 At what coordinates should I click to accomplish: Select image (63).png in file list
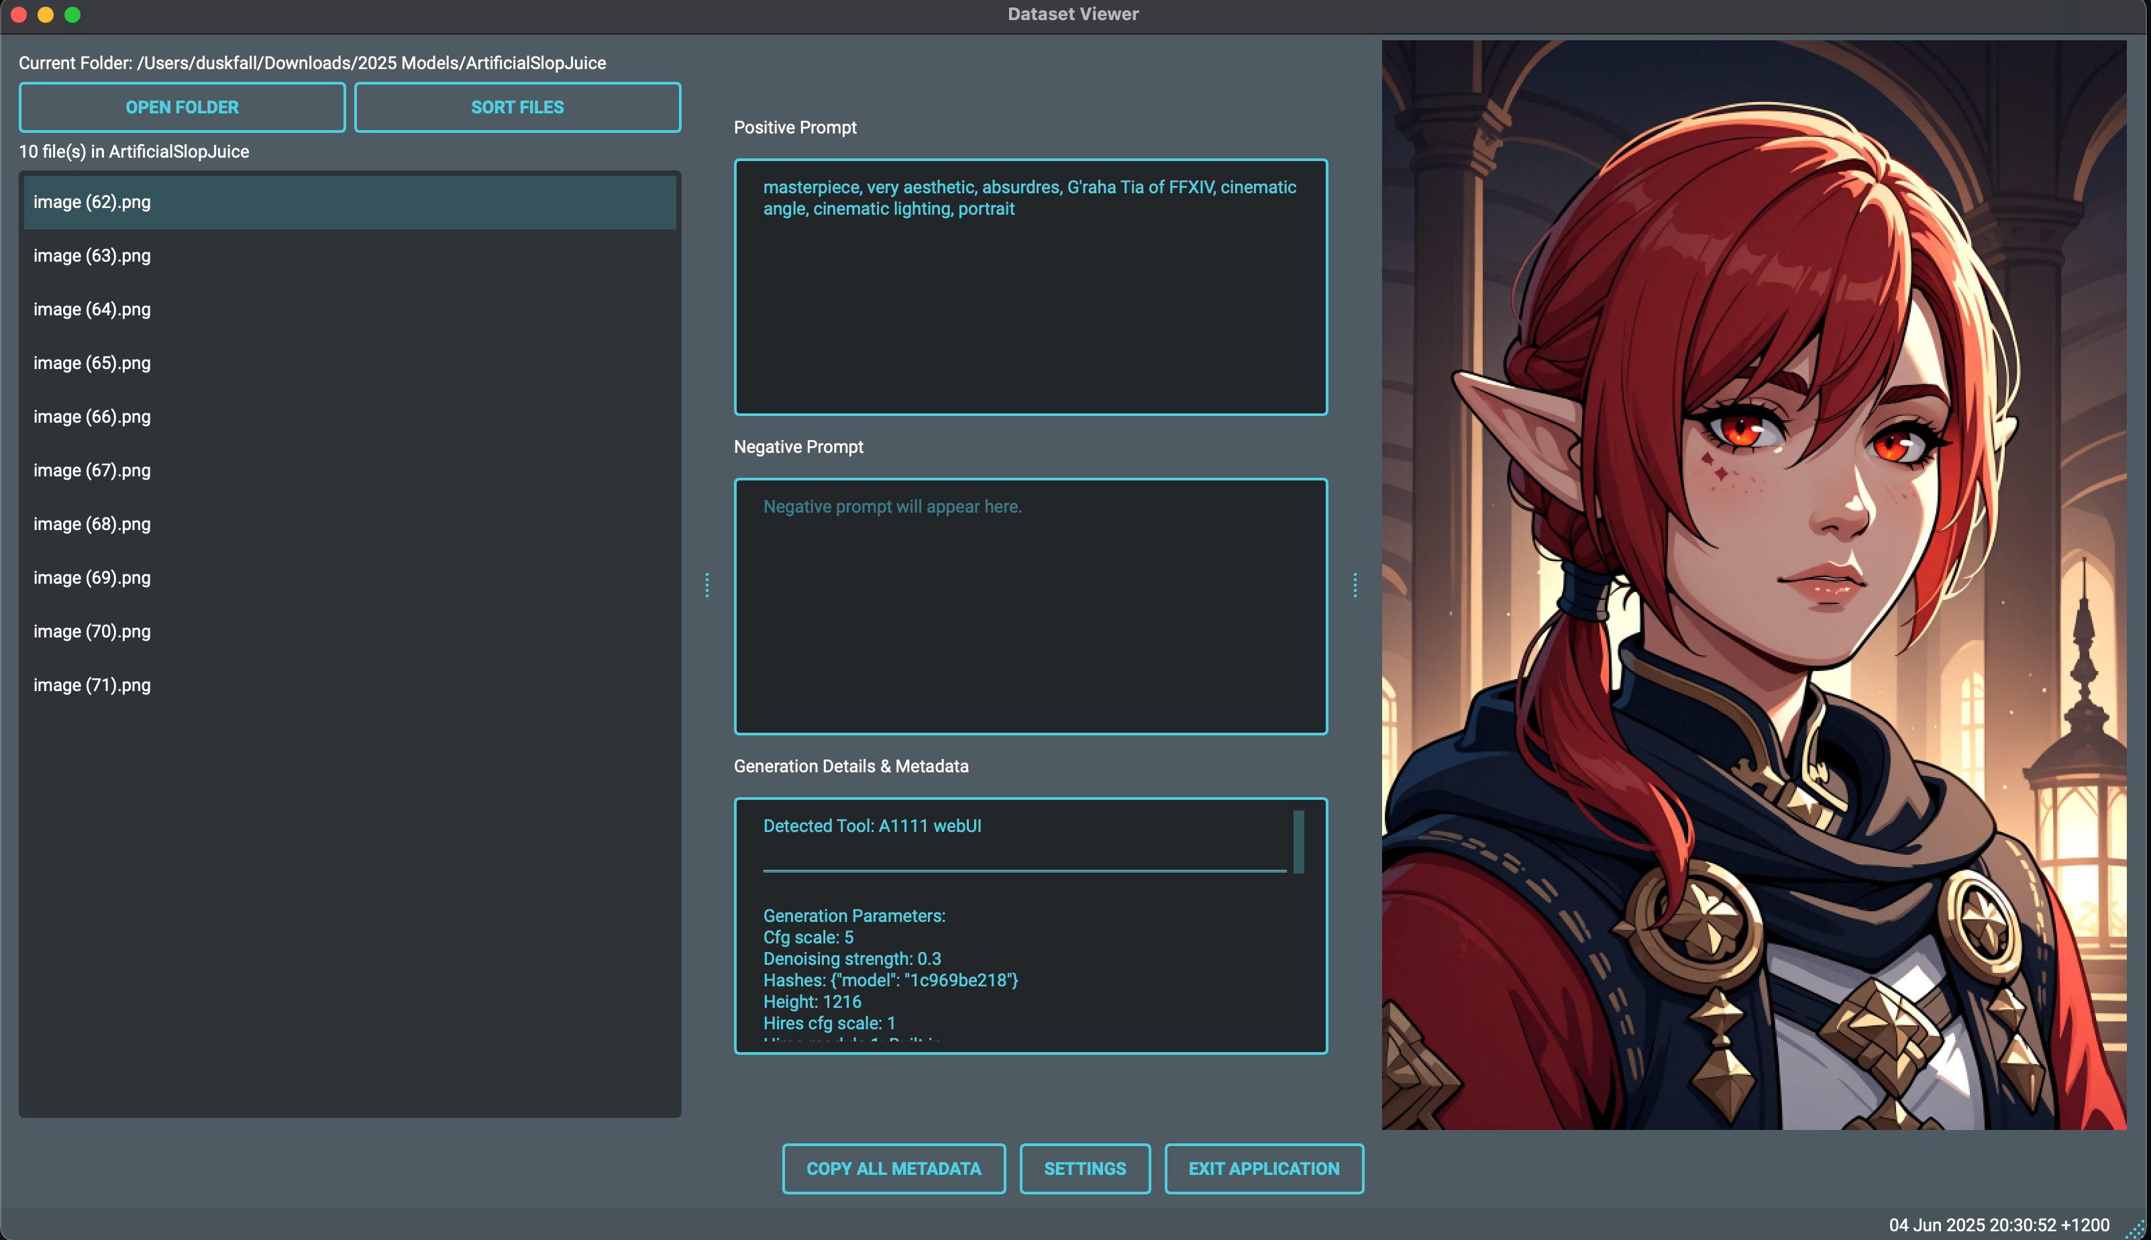point(92,256)
